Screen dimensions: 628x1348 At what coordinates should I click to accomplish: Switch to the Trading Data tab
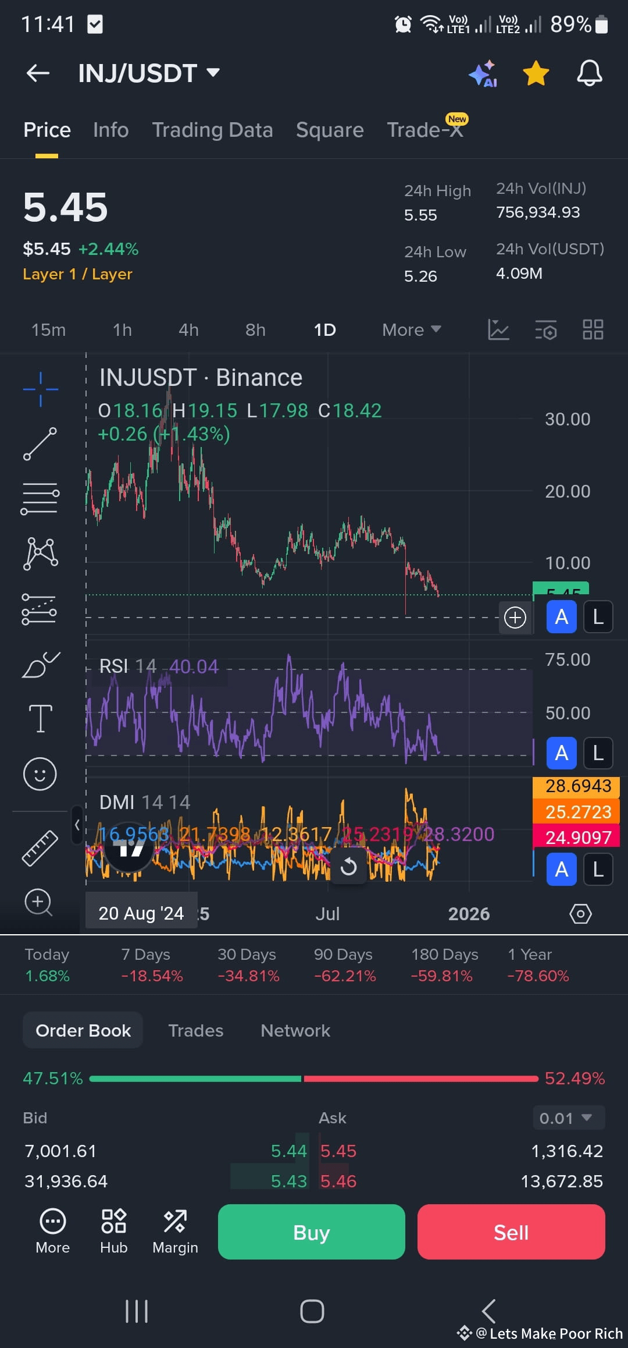tap(212, 130)
